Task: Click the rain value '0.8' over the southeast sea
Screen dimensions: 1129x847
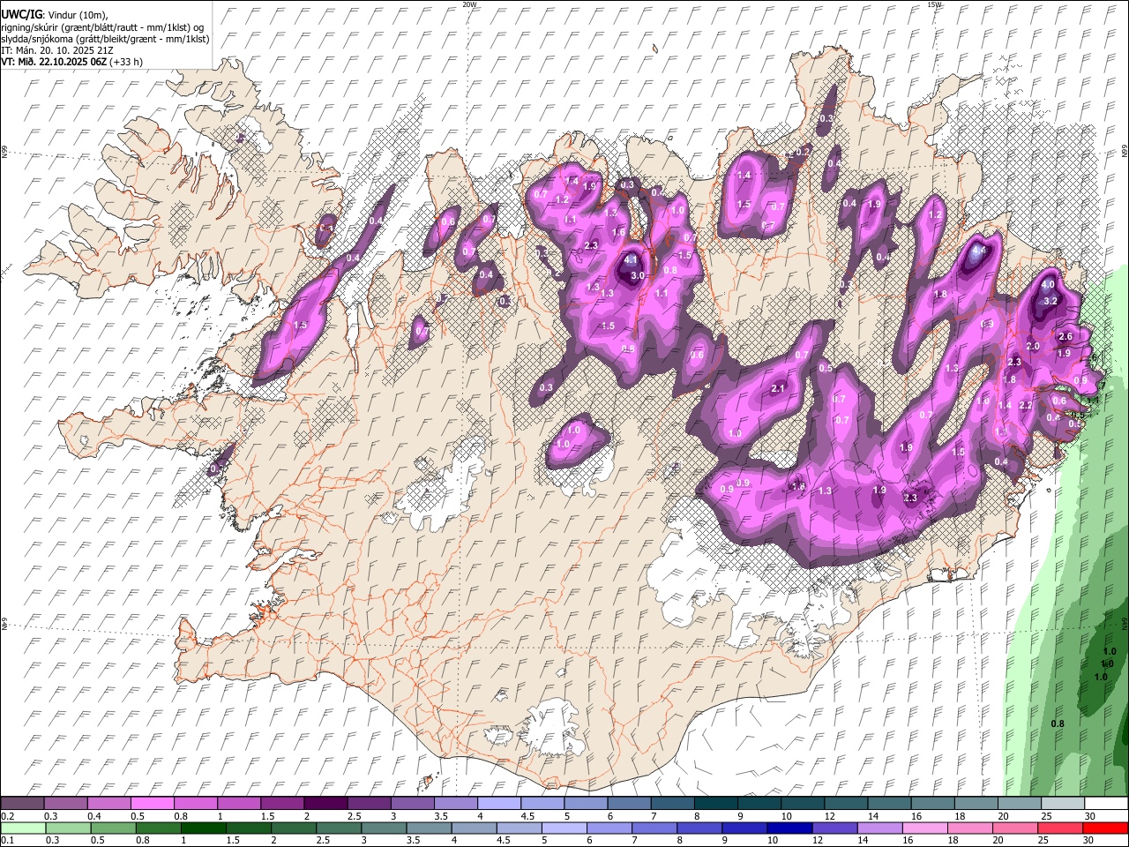Action: point(1058,723)
